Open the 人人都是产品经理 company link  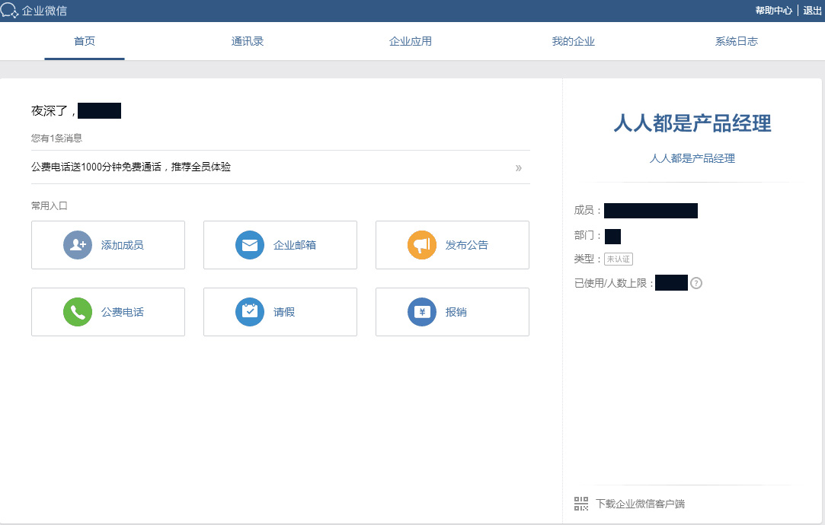(x=692, y=158)
